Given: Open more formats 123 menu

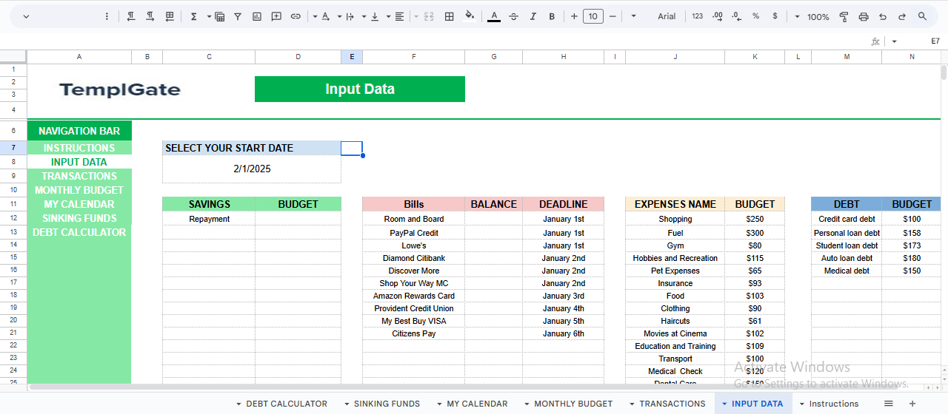Looking at the screenshot, I should (698, 16).
